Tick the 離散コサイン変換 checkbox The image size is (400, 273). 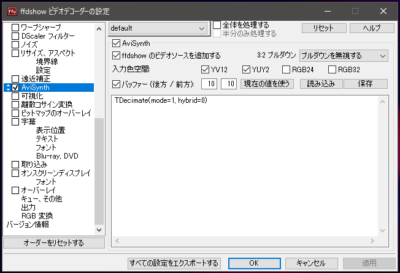coord(15,105)
